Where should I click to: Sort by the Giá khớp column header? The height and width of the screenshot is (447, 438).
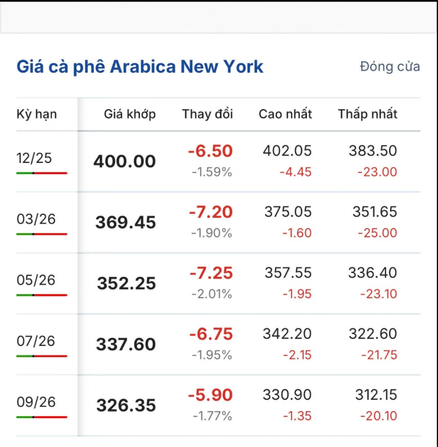[130, 114]
